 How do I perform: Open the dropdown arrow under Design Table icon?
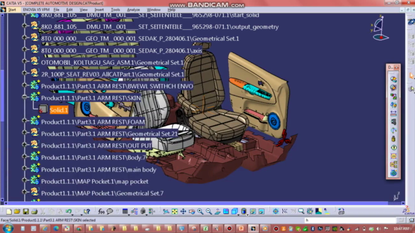[128, 215]
